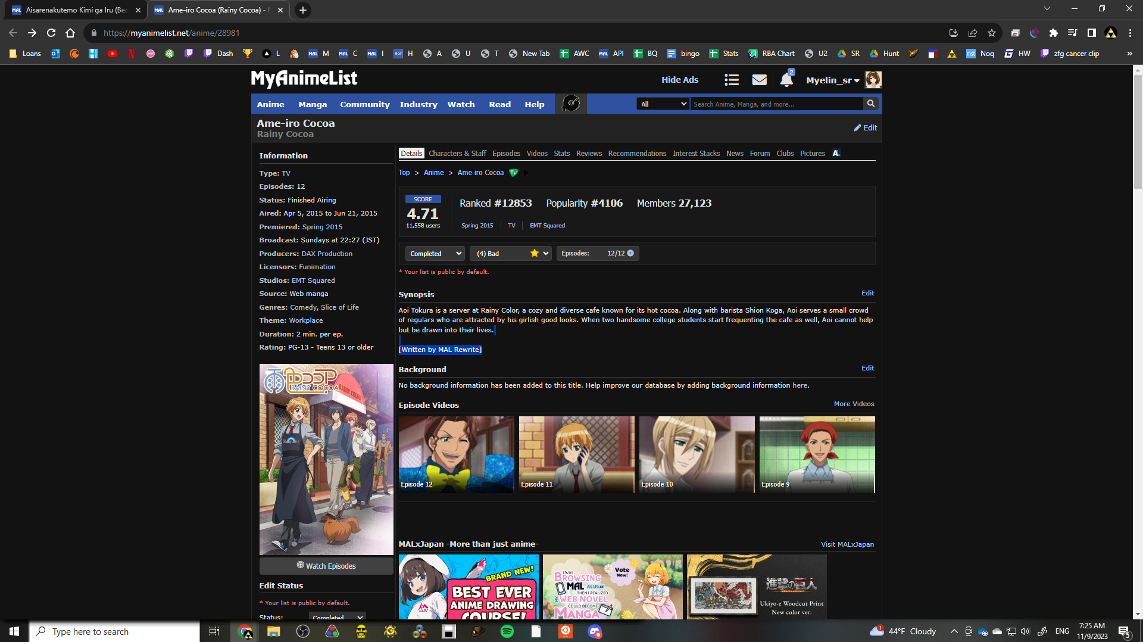Click the Edit link beside Synopsis
1143x642 pixels.
point(868,293)
